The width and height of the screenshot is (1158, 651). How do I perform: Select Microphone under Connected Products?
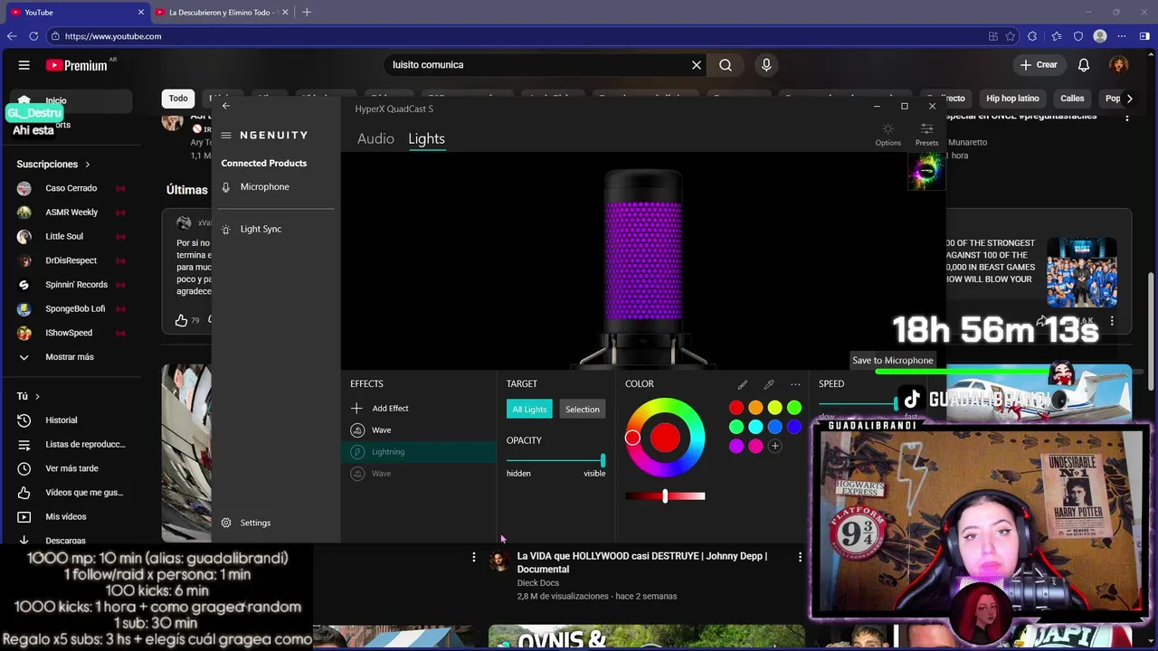[x=265, y=186]
